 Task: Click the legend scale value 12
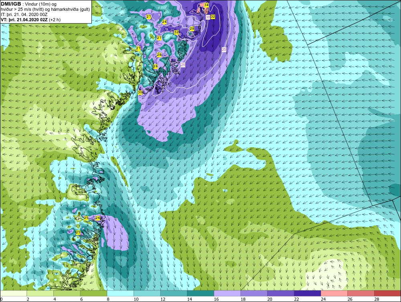pyautogui.click(x=163, y=299)
